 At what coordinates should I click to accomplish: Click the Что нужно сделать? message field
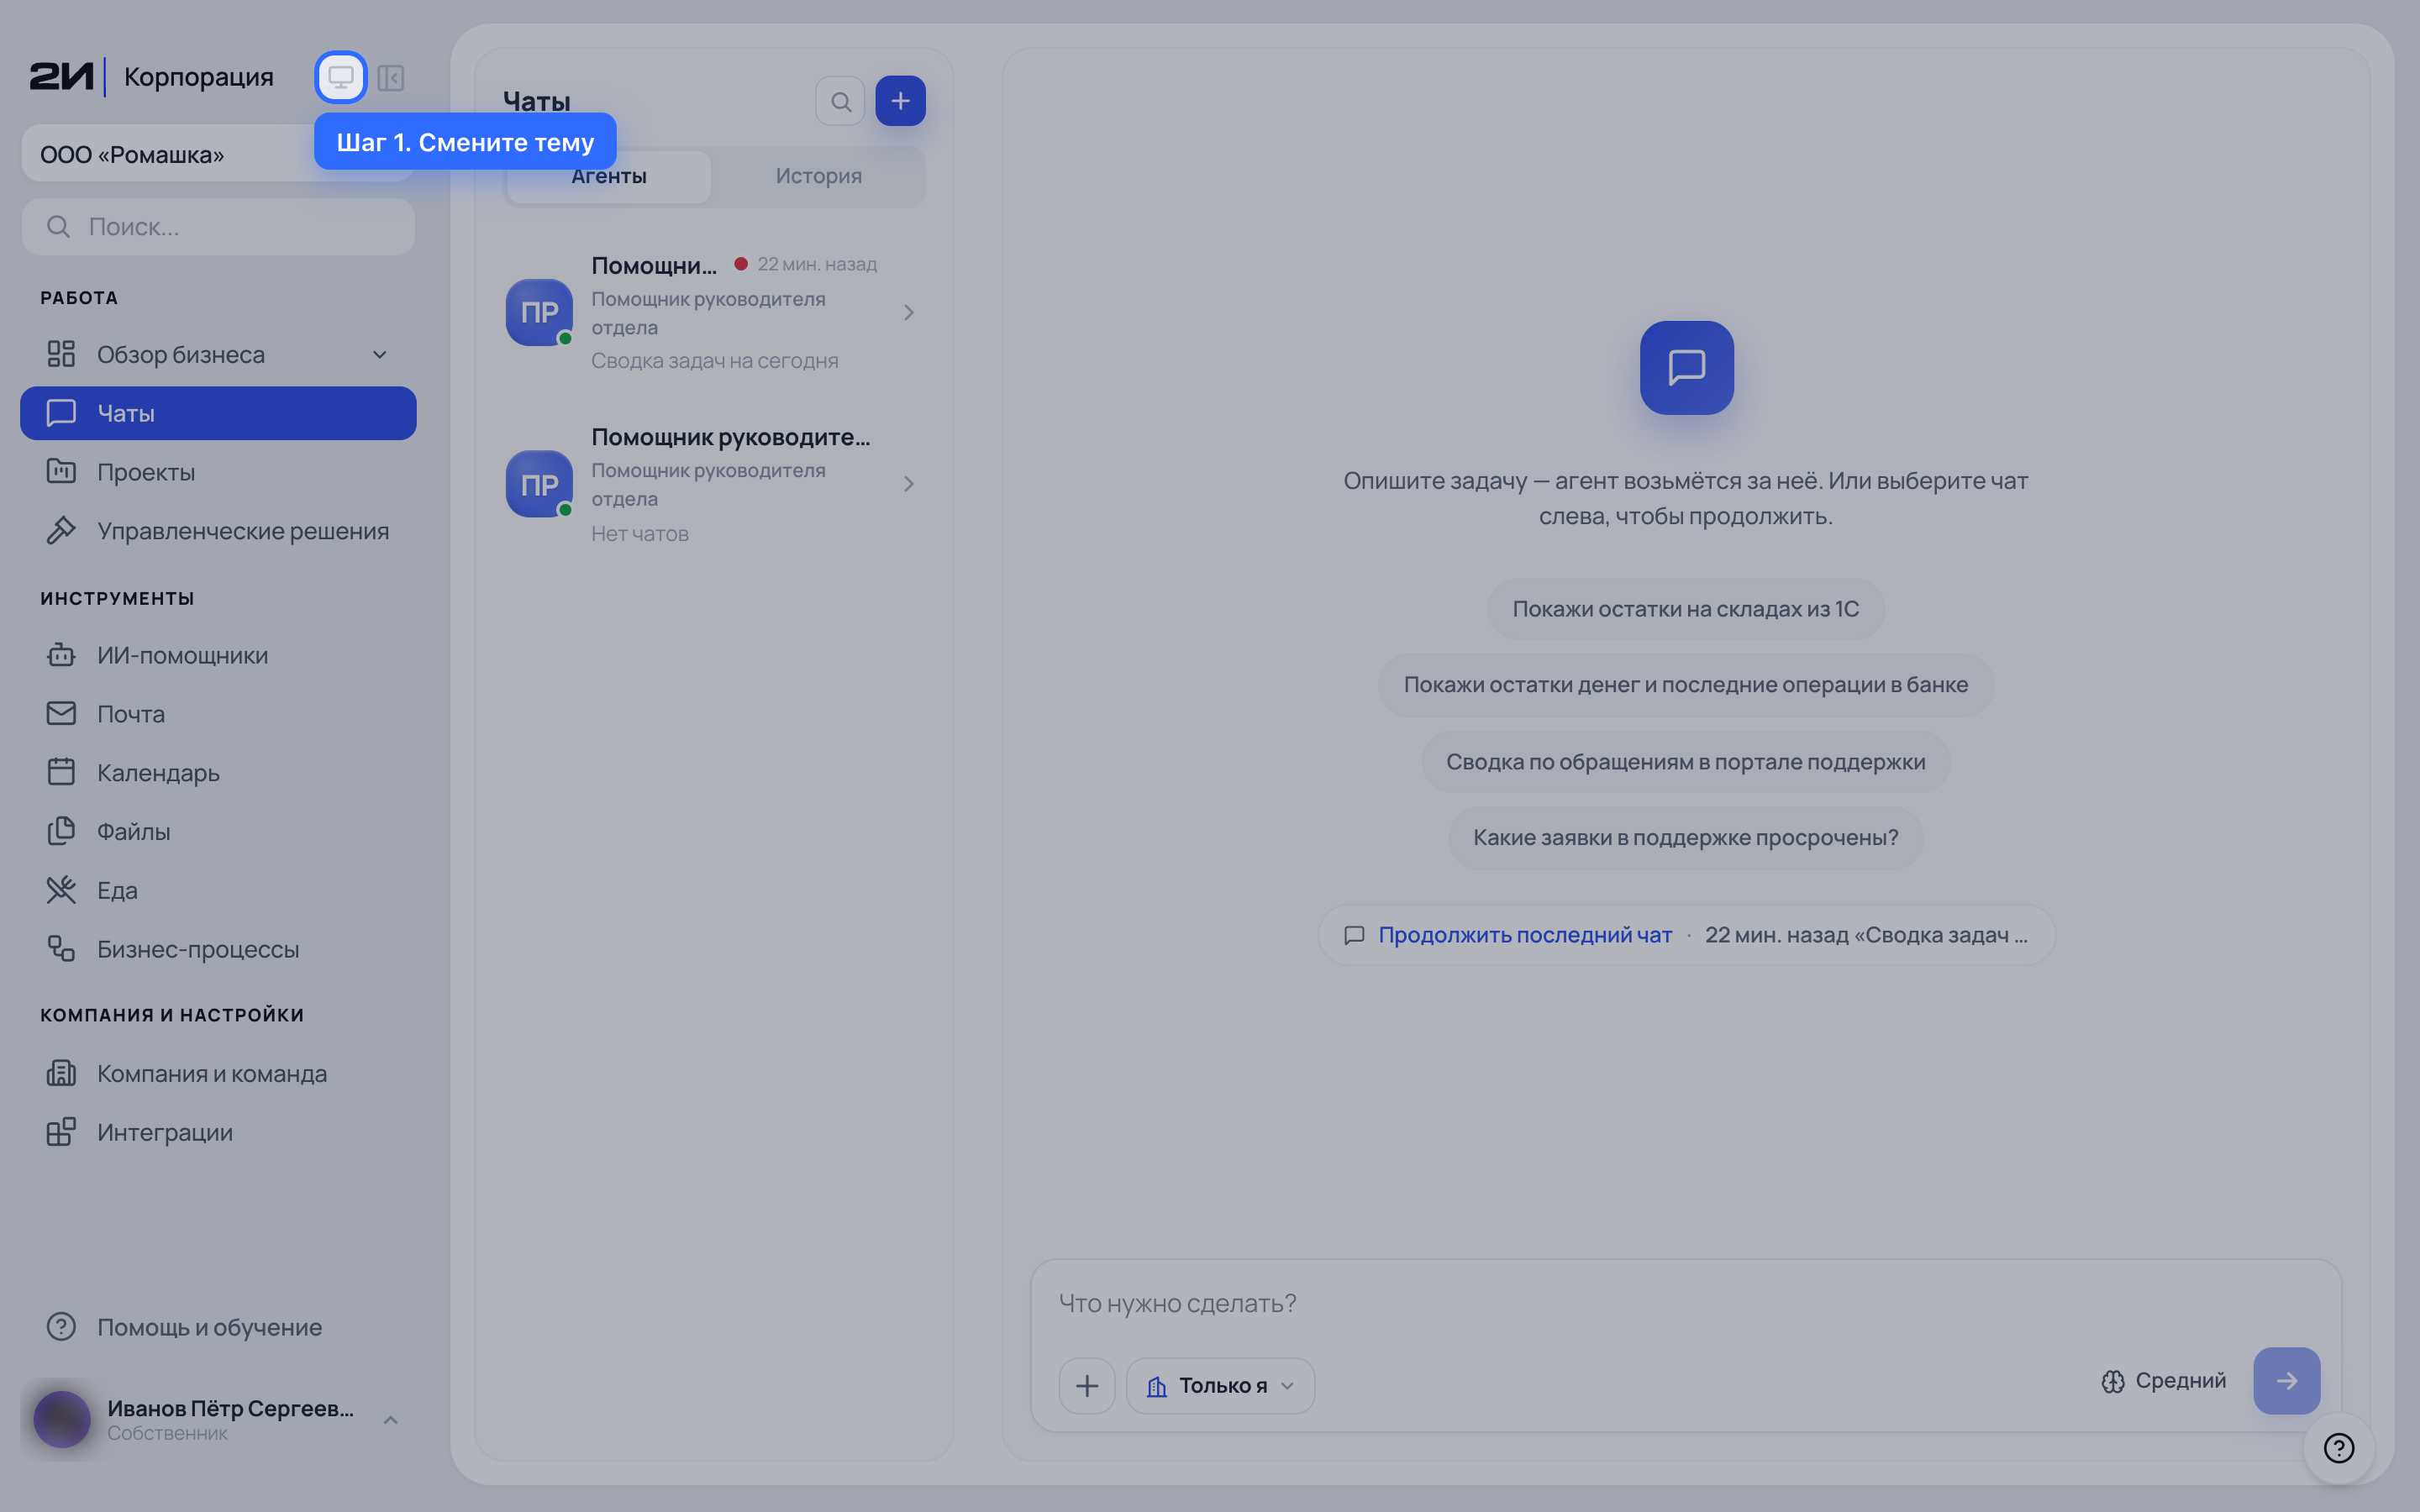pos(1686,1303)
